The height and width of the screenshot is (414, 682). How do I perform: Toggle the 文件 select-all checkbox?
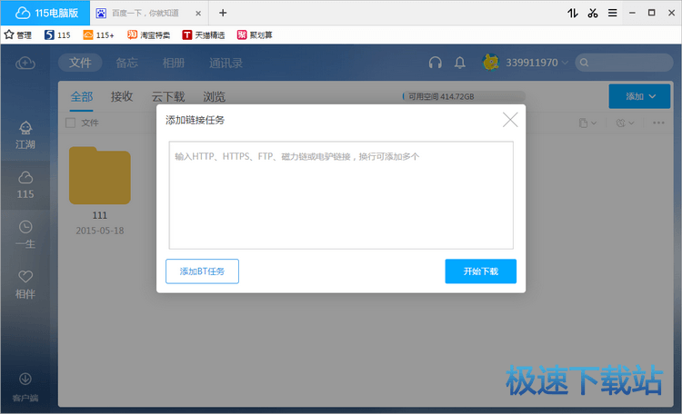[x=70, y=123]
